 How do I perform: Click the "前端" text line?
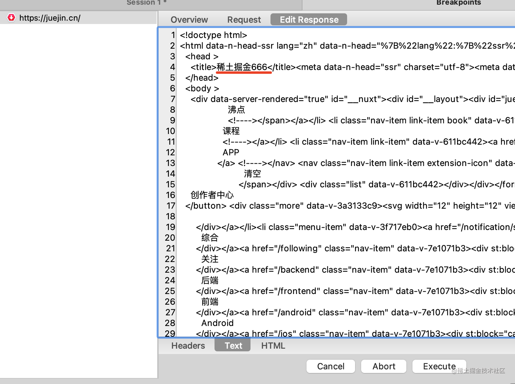pos(210,302)
